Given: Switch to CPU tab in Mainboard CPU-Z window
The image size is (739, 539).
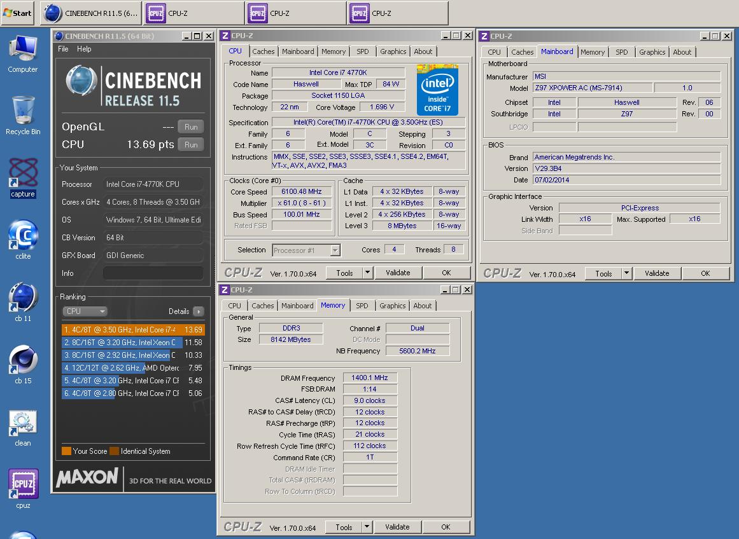Looking at the screenshot, I should (x=494, y=51).
